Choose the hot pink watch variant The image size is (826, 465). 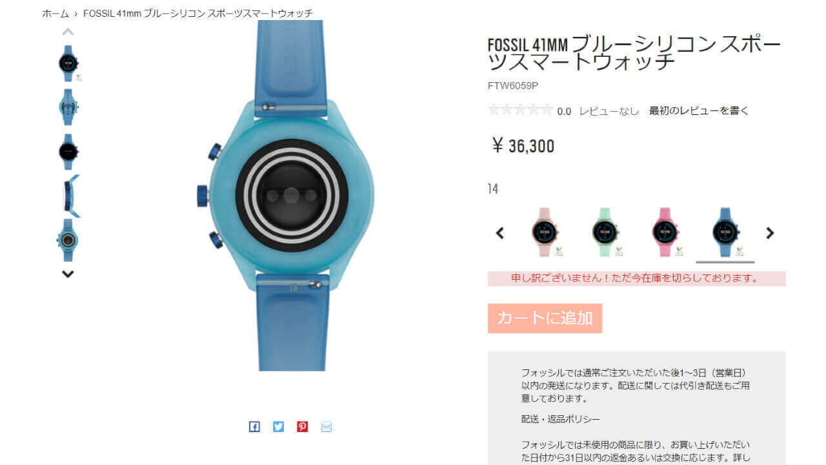[x=665, y=232]
